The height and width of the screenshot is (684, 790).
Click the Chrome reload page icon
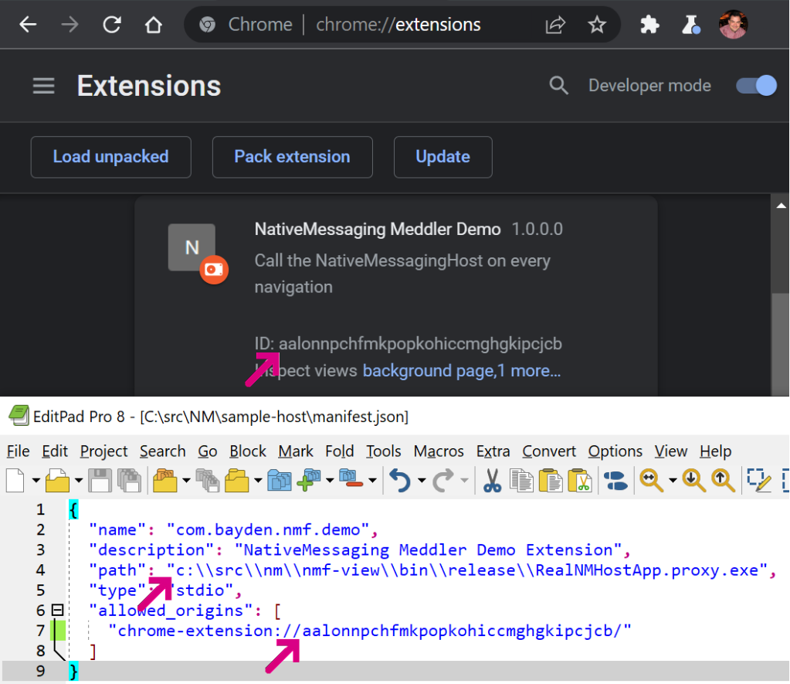click(112, 25)
